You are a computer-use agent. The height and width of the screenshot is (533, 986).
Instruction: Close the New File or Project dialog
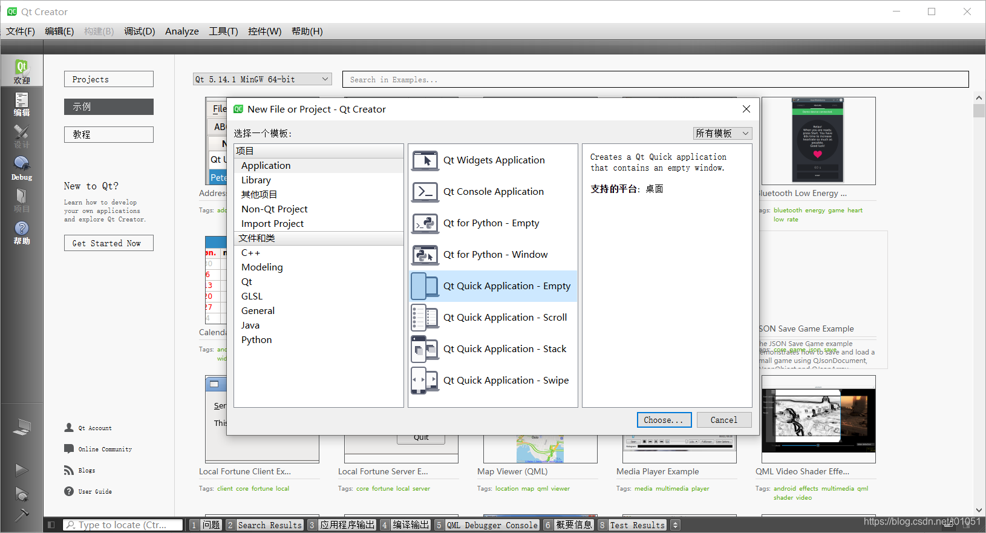746,109
